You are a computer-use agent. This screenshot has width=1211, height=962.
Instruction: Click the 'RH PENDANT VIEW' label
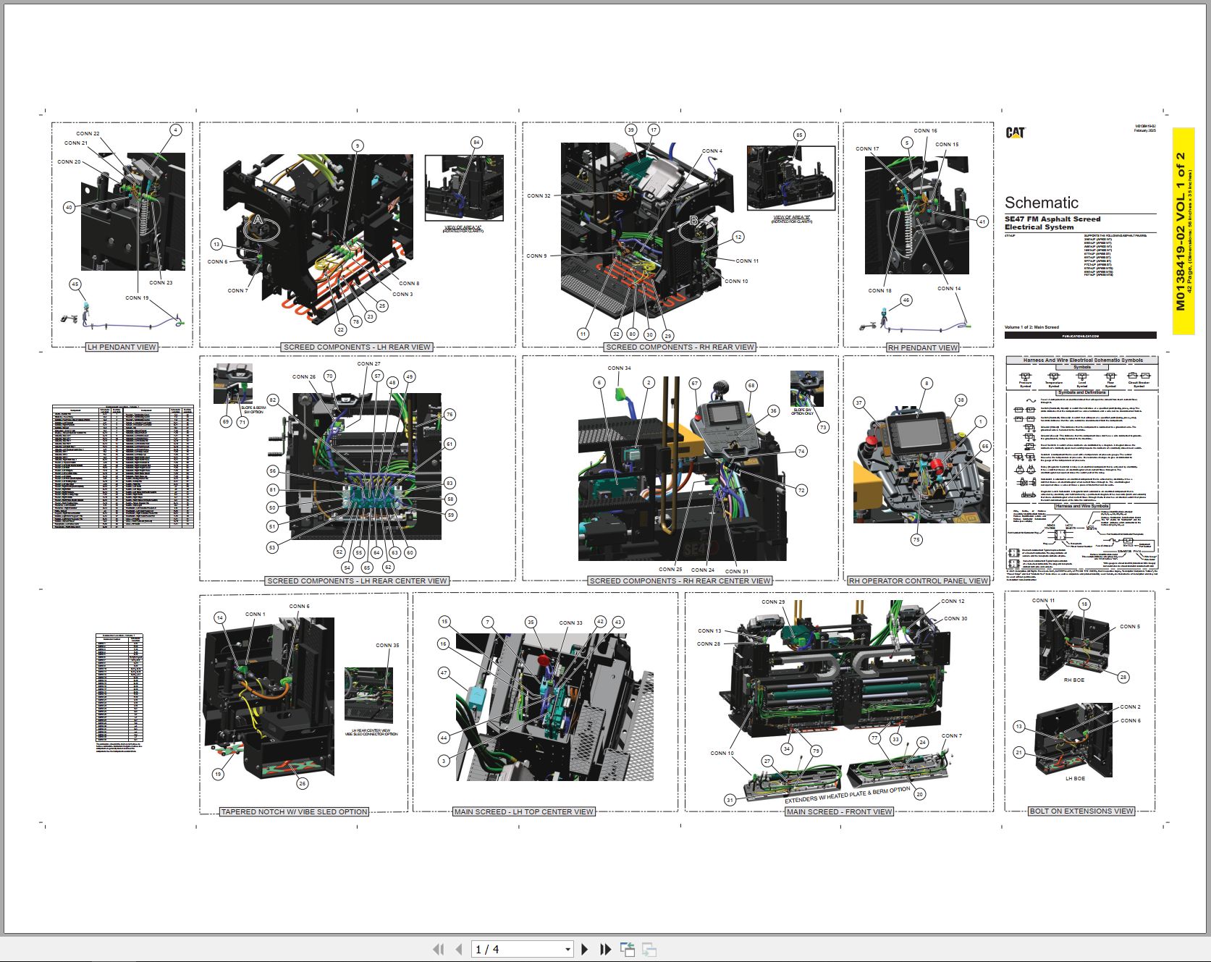[923, 348]
